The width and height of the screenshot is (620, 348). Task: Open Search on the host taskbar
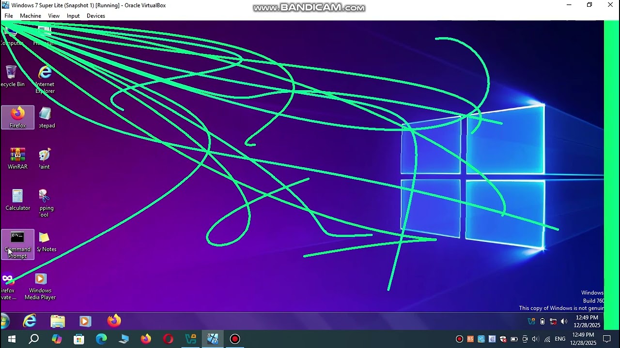[34, 339]
